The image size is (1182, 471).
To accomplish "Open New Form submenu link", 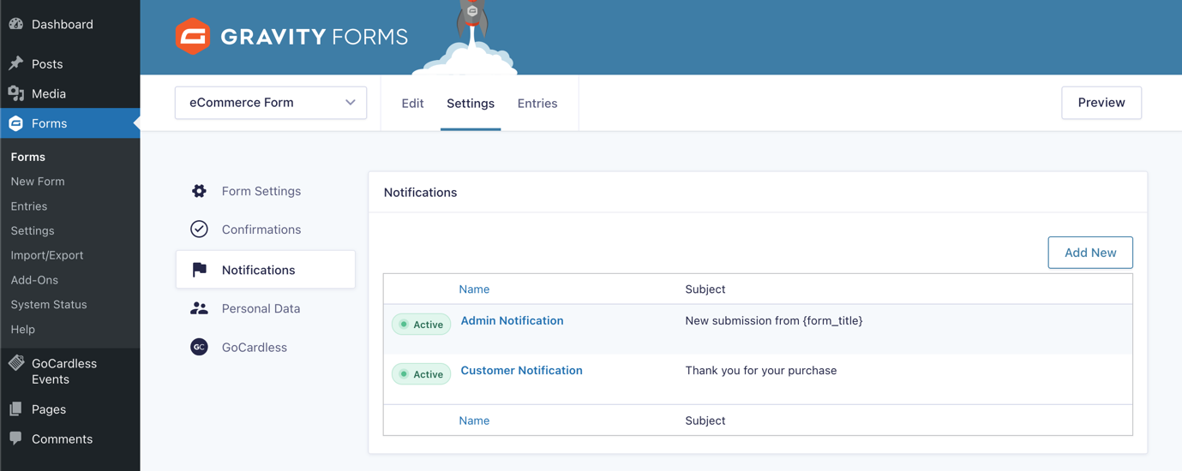I will (38, 182).
